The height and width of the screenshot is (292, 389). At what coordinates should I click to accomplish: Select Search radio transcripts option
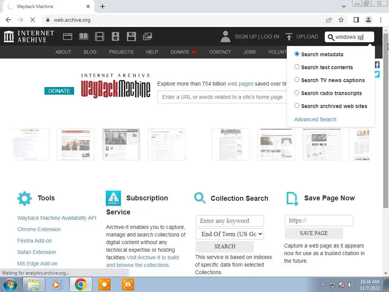[297, 93]
